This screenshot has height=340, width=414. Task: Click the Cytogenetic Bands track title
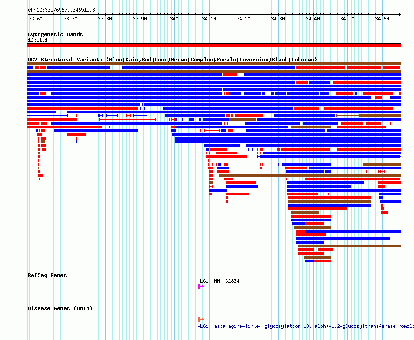coord(55,34)
